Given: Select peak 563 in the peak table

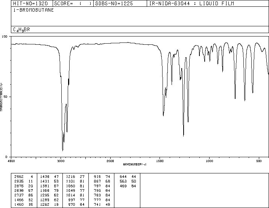Looking at the screenshot, I should point(123,181).
